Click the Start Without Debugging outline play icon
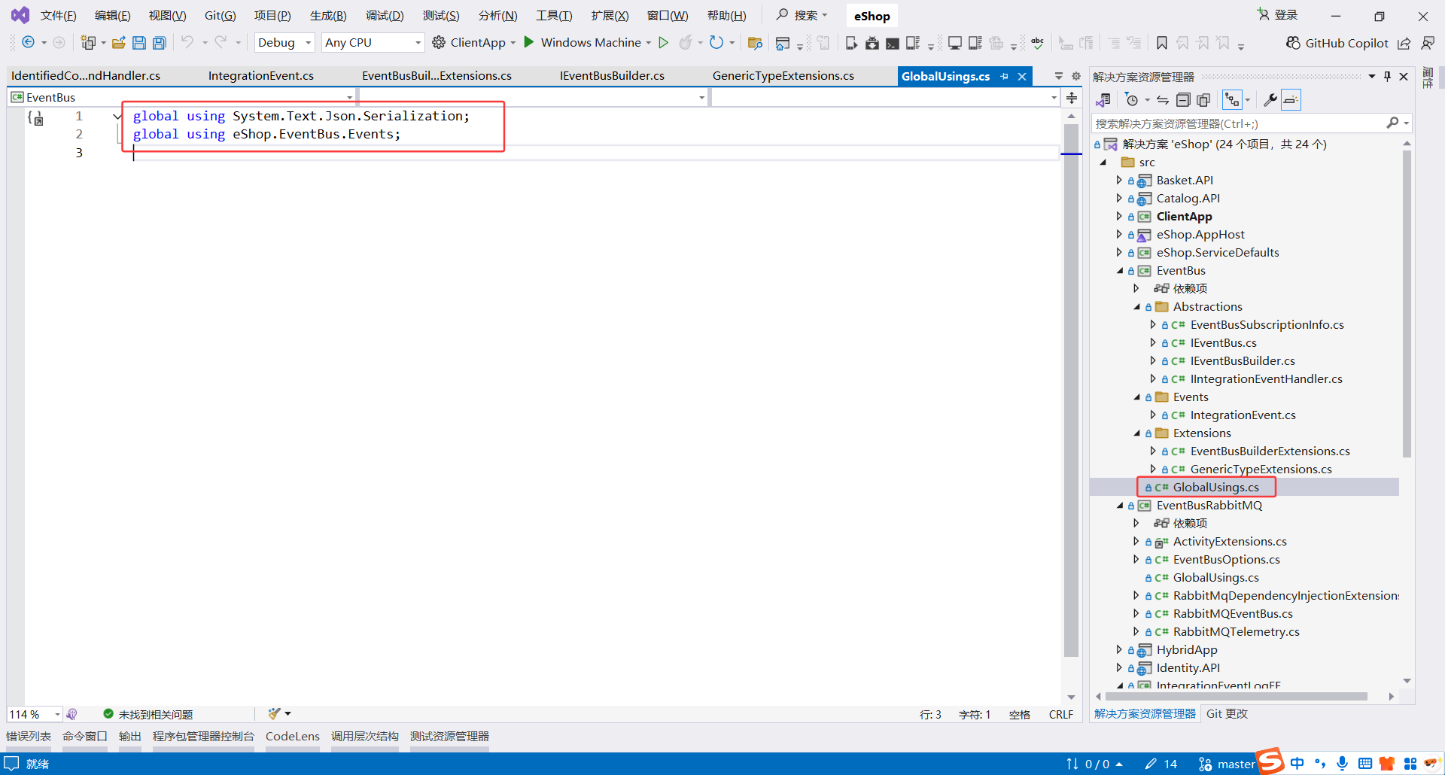This screenshot has width=1445, height=775. [x=663, y=43]
